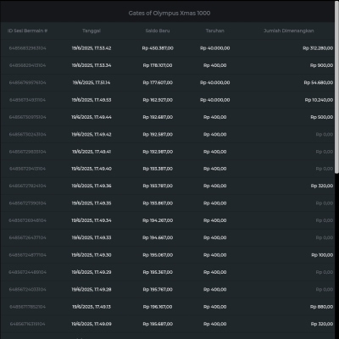Select balance 'Rp 193.387,00'
This screenshot has width=339, height=339.
point(158,169)
